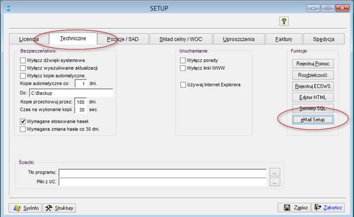Exit setup via the Zakończ button

pos(328,207)
